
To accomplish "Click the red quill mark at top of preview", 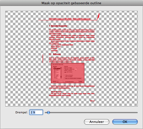I will coord(98,16).
